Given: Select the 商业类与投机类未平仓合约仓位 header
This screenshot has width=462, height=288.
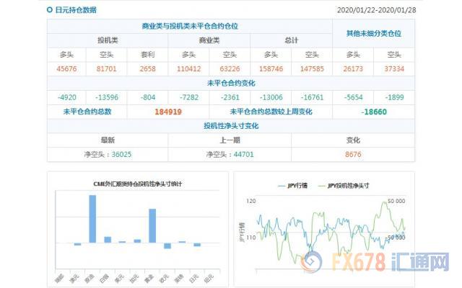Looking at the screenshot, I should 190,26.
